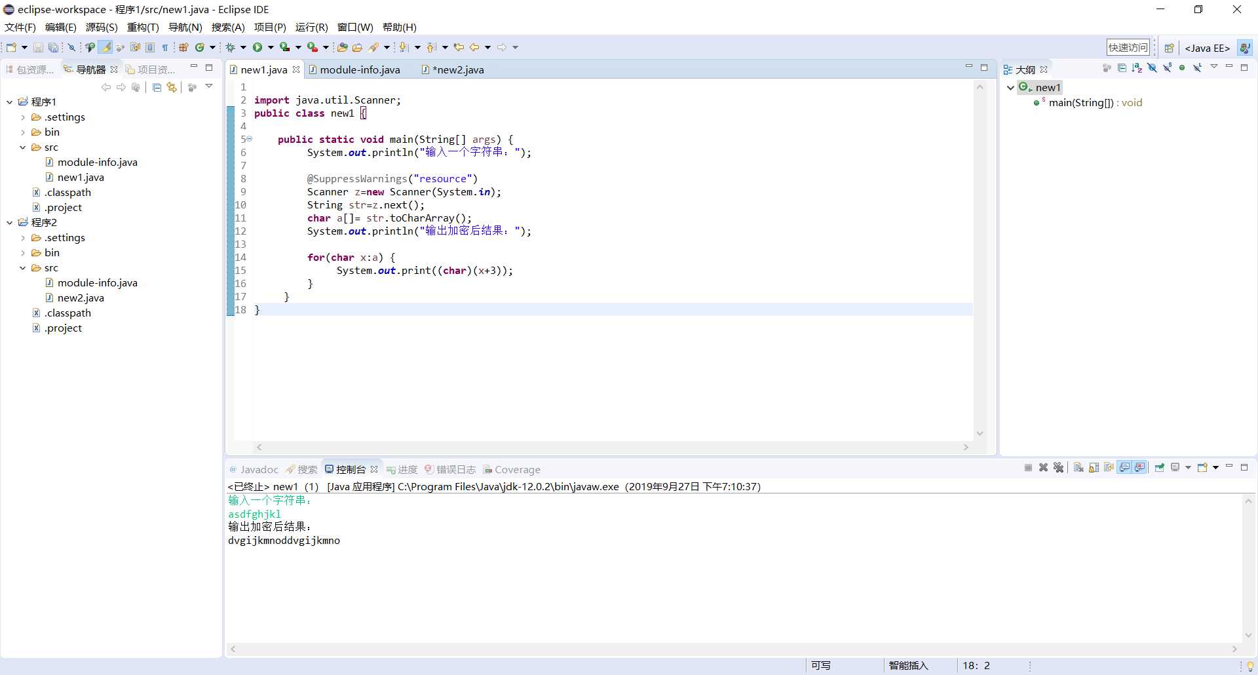The width and height of the screenshot is (1258, 675).
Task: Click the Clear Console icon
Action: tap(1078, 467)
